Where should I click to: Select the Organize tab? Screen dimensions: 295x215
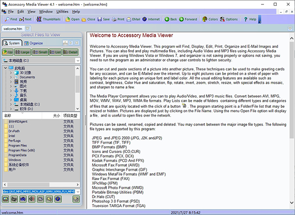(x=33, y=43)
